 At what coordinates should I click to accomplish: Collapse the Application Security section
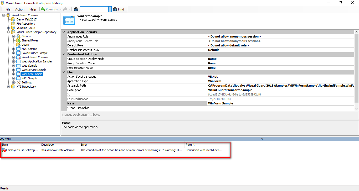pos(64,32)
